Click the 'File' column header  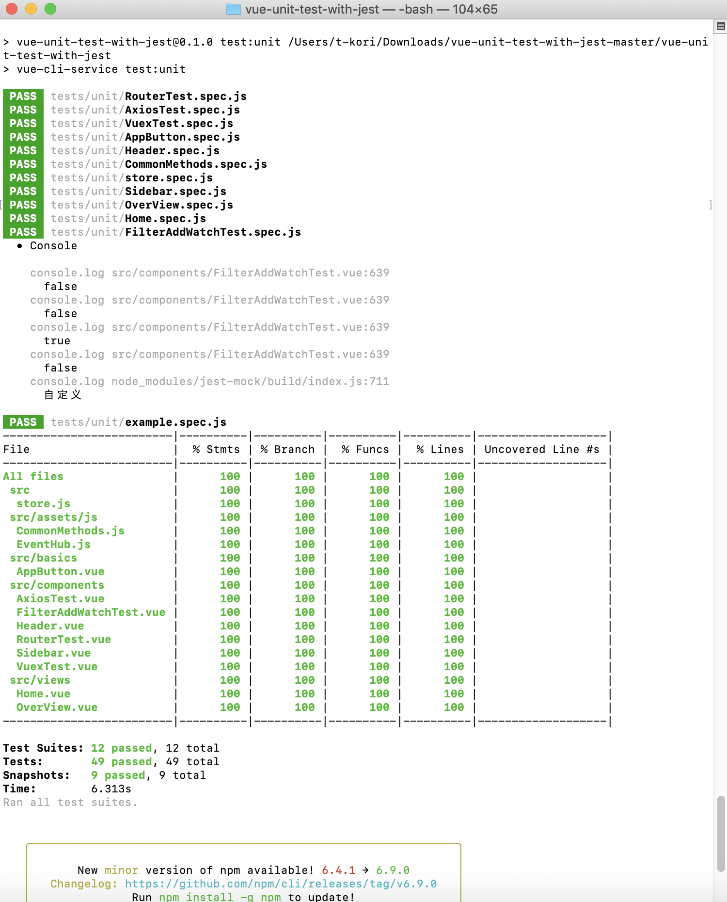pos(16,449)
